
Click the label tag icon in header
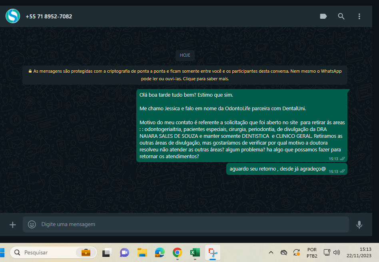[x=323, y=16]
